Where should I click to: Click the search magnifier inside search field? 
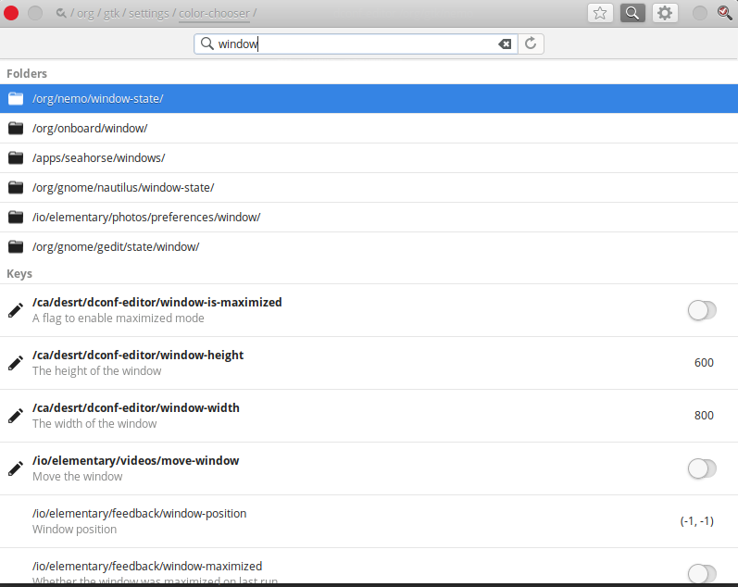pos(207,44)
